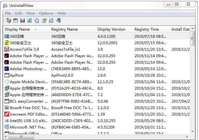Click the horizontal scrollbar thumb
The height and width of the screenshot is (140, 199).
[x=21, y=137]
